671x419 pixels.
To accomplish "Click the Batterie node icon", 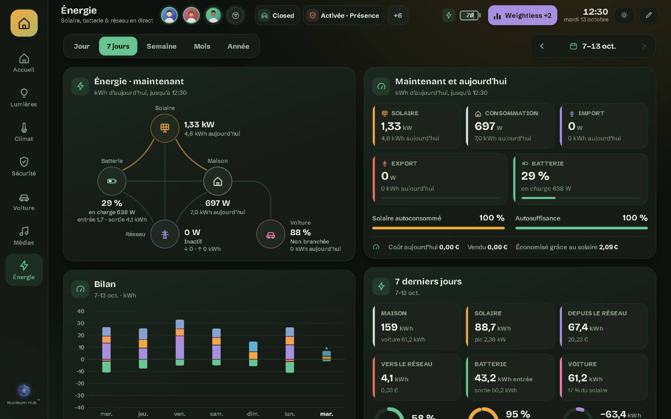I will pos(112,181).
